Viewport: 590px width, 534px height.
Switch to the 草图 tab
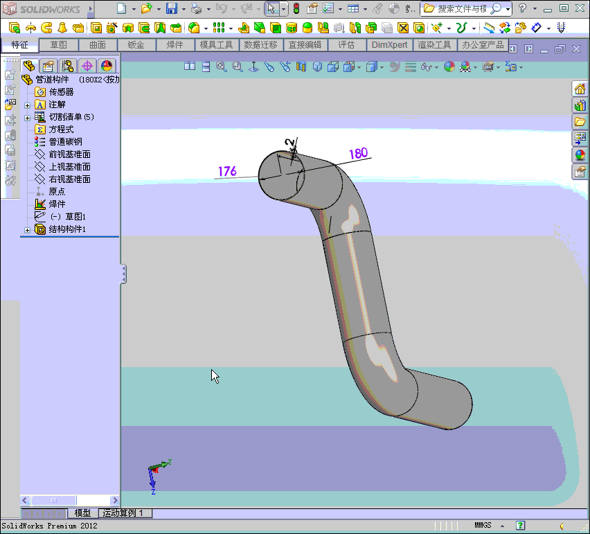click(x=59, y=45)
